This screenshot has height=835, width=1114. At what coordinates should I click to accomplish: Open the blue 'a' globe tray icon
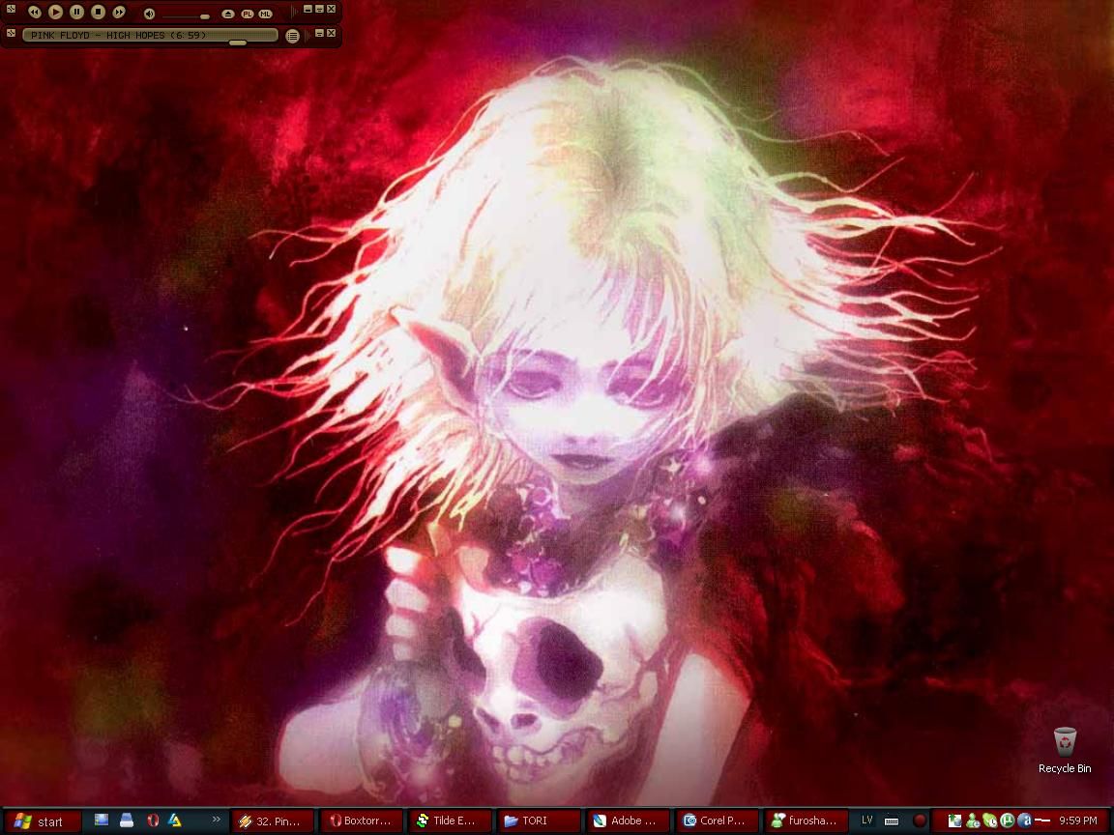tap(1025, 821)
